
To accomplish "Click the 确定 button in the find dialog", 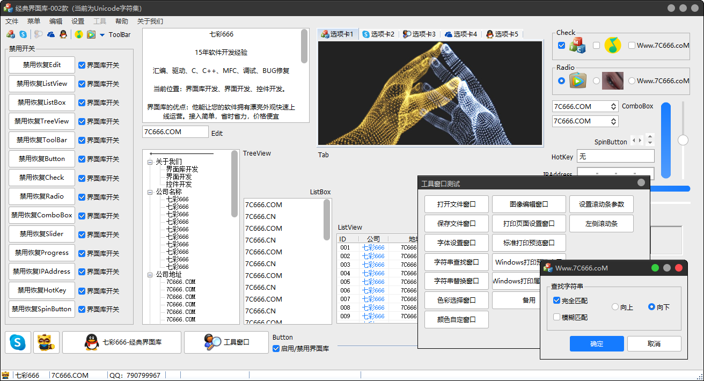I will pos(597,344).
